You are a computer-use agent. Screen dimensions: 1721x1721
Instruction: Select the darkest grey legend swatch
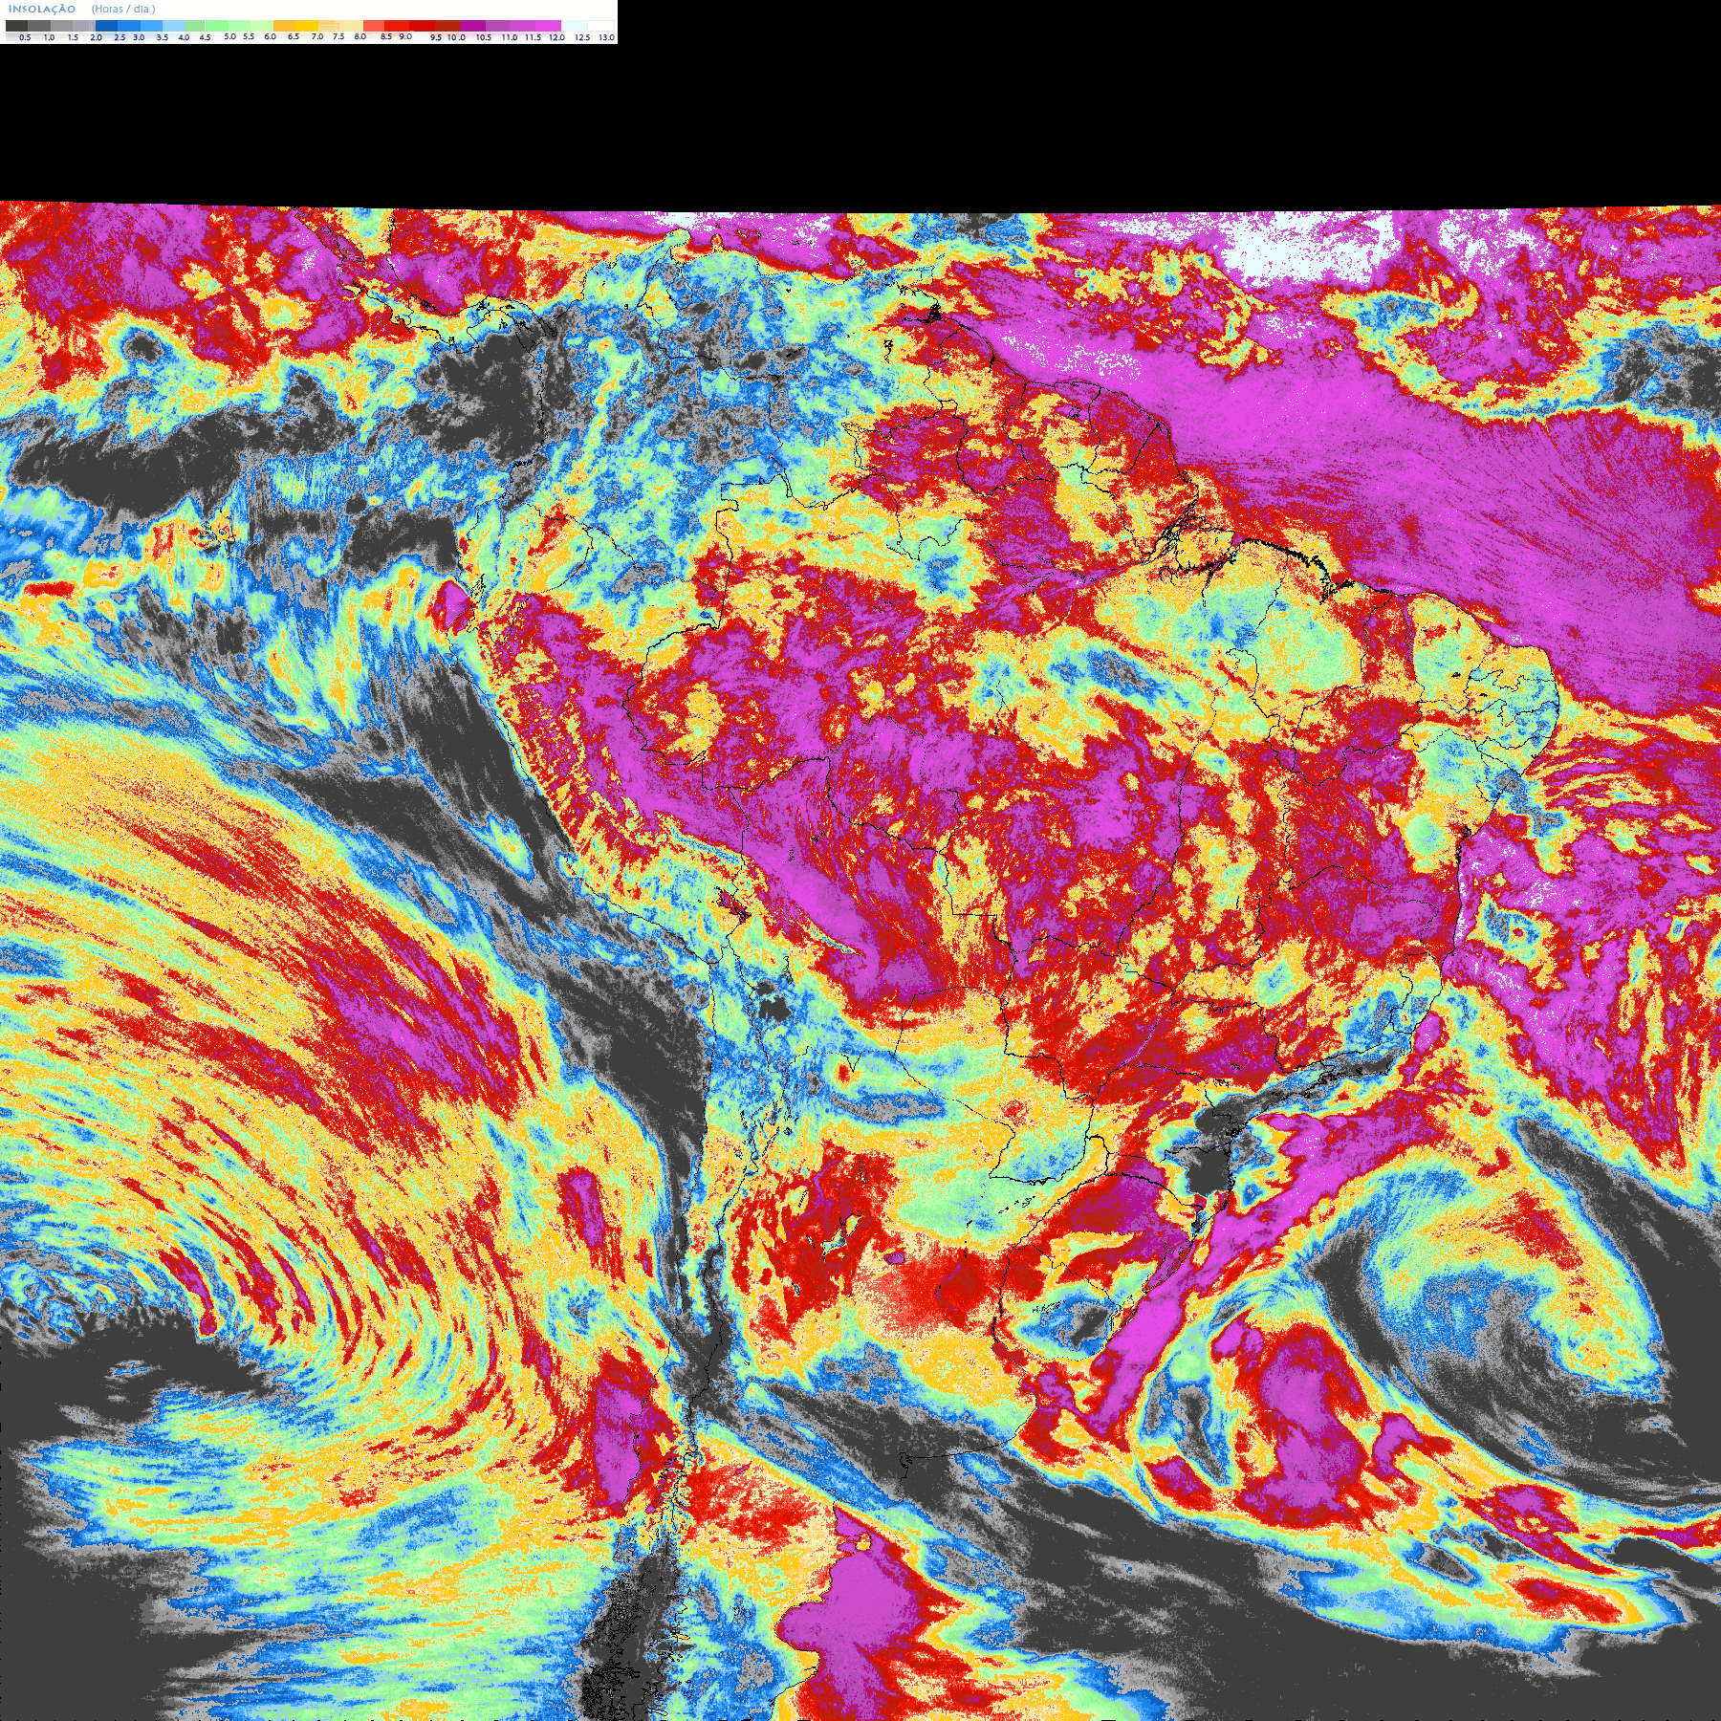tap(16, 26)
